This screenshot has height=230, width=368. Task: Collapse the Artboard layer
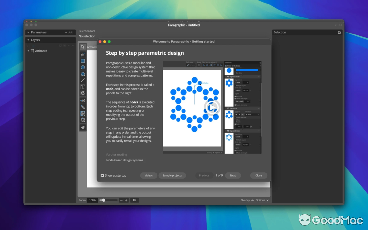click(x=28, y=51)
